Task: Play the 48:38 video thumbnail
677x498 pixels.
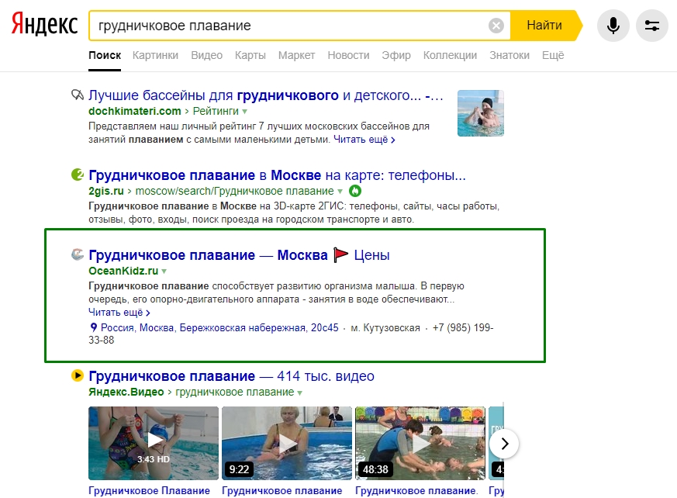Action: pos(420,443)
